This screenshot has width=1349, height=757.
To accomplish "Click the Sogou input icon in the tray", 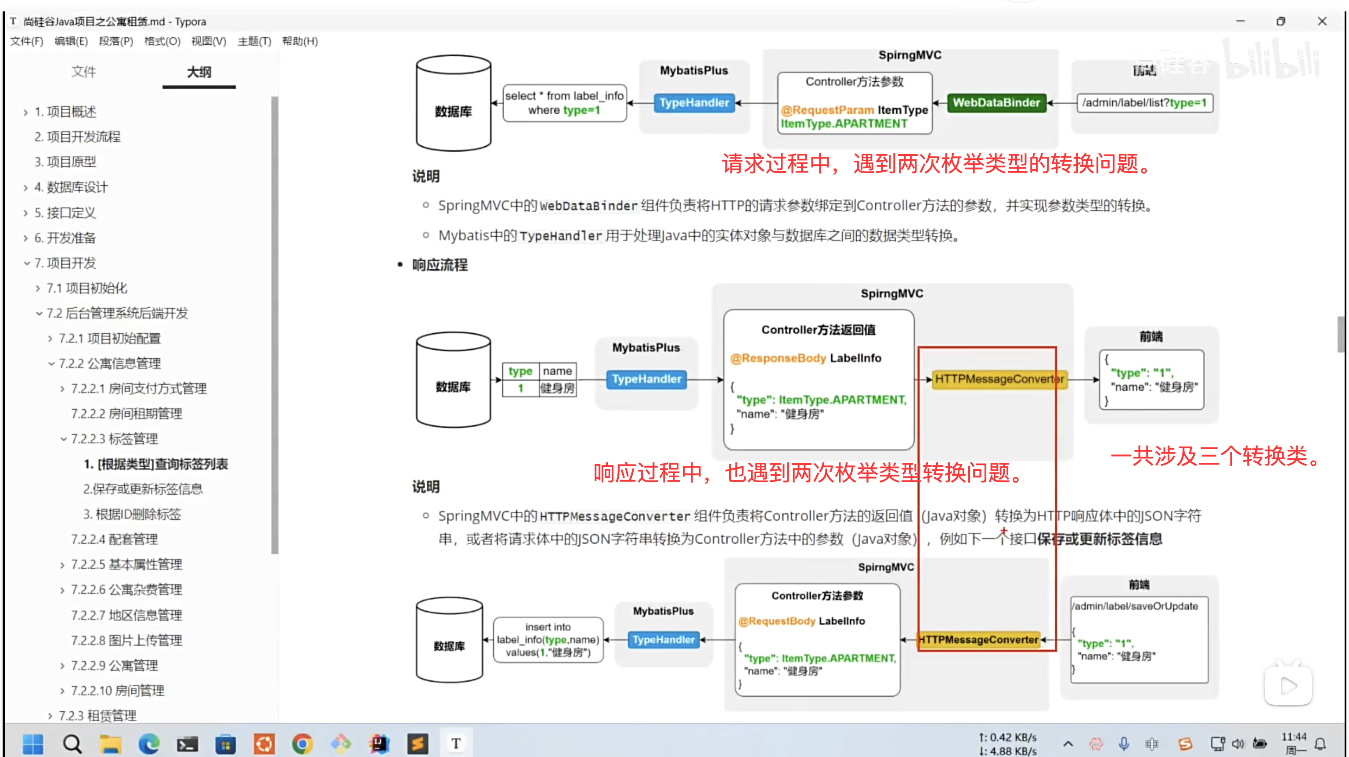I will (1185, 743).
